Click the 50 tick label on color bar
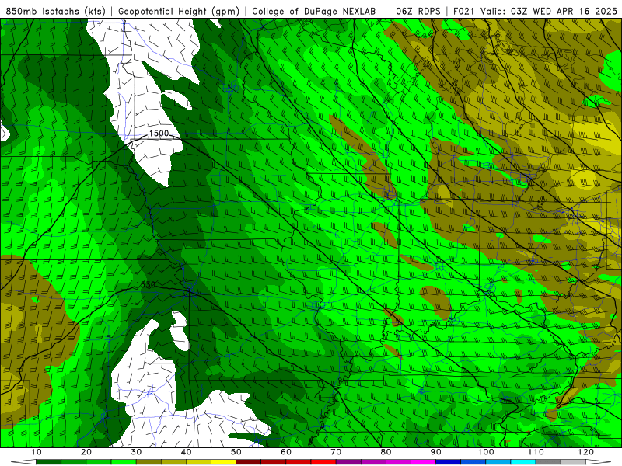This screenshot has width=622, height=466. coord(236,452)
